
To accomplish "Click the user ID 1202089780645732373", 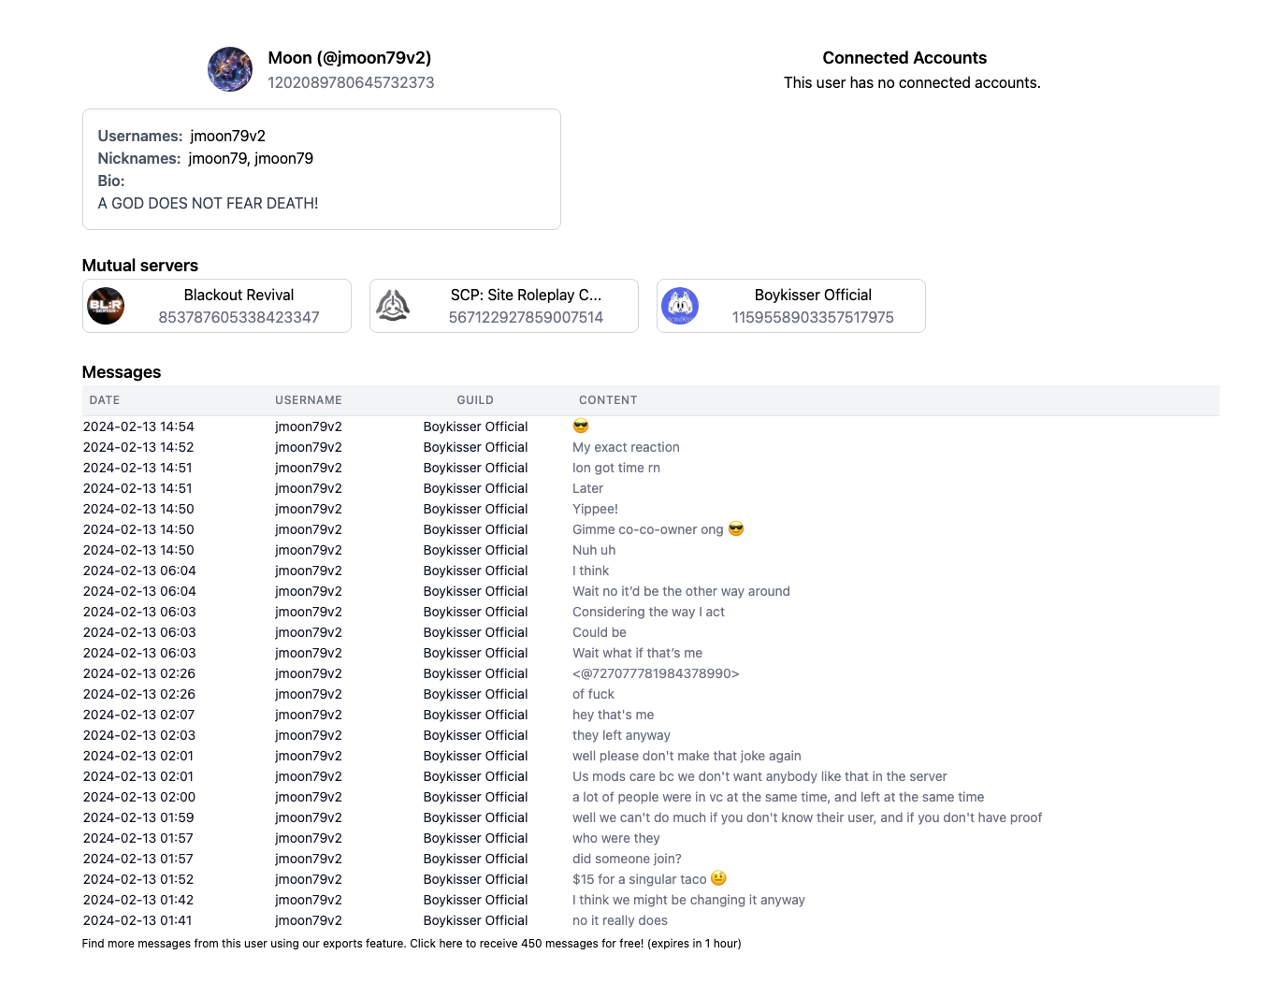I will coord(351,82).
